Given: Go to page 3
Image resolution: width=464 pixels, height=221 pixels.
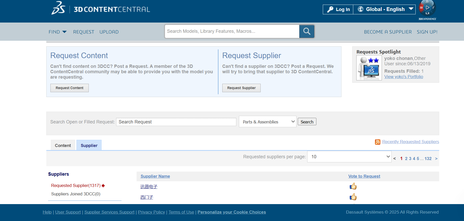Looking at the screenshot, I should pos(410,159).
